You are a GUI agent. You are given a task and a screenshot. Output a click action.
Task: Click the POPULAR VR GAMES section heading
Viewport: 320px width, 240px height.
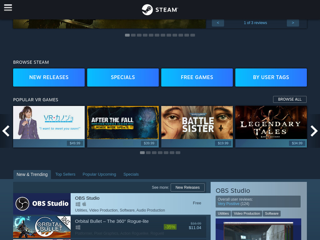[x=36, y=100]
